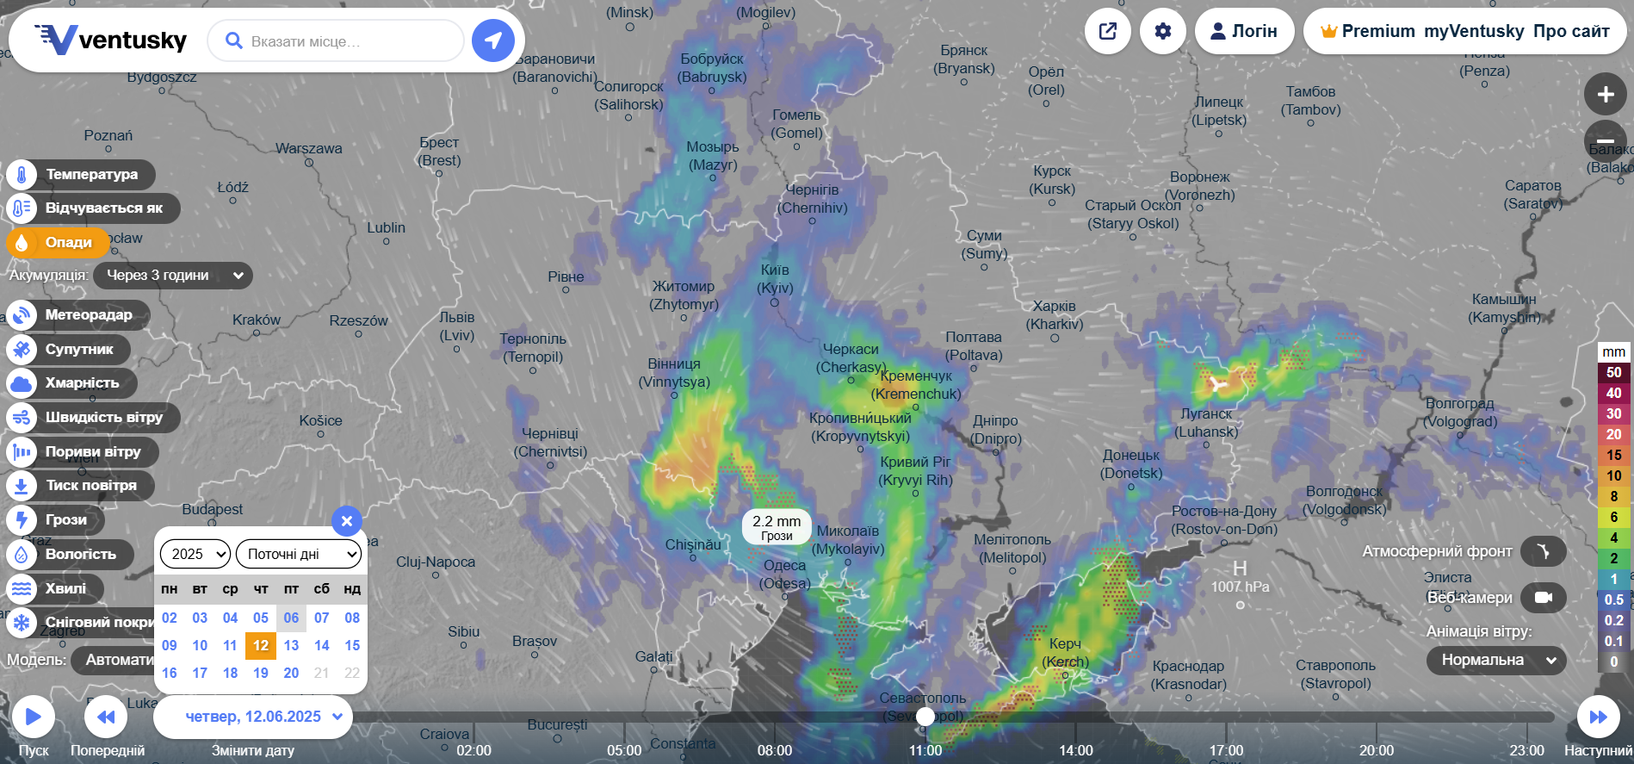Toggle the Веб-камери webcams display
This screenshot has width=1634, height=764.
1543,598
